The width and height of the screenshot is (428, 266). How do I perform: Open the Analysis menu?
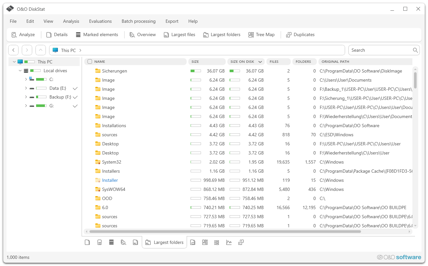71,21
